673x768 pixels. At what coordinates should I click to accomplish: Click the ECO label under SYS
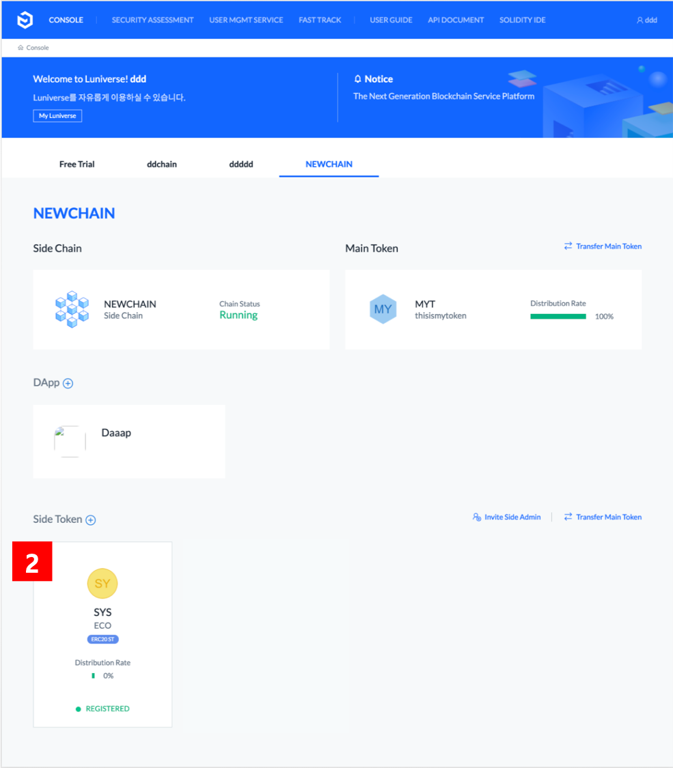point(102,625)
